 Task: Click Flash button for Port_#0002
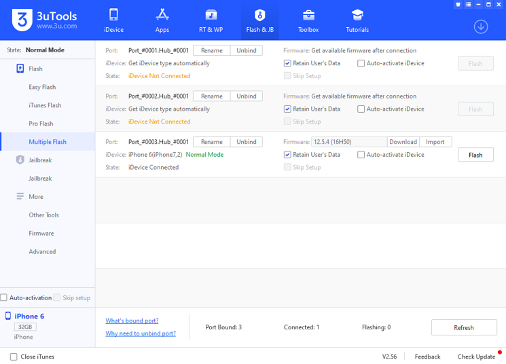click(x=475, y=109)
